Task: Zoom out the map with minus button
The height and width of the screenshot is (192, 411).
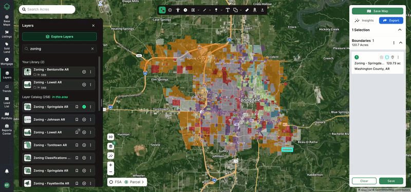Action: tap(110, 172)
